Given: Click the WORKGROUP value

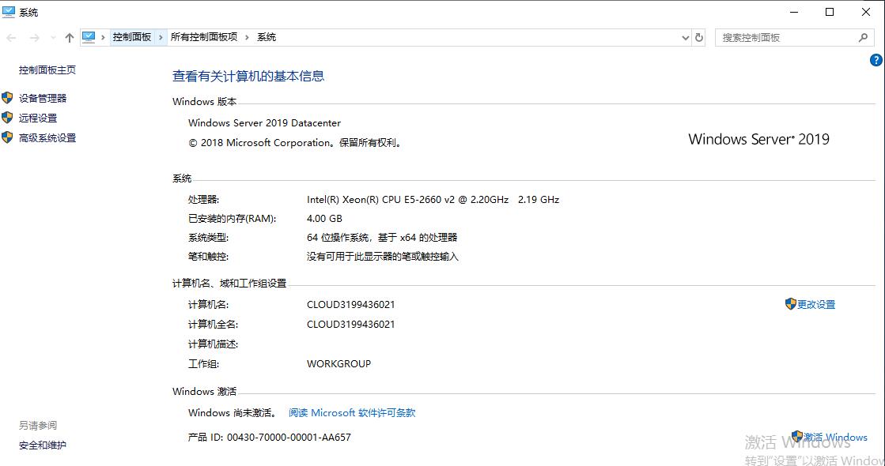Looking at the screenshot, I should click(338, 363).
